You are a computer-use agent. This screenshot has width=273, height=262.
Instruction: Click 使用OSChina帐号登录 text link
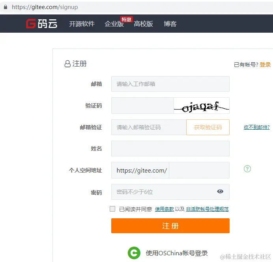(177, 253)
